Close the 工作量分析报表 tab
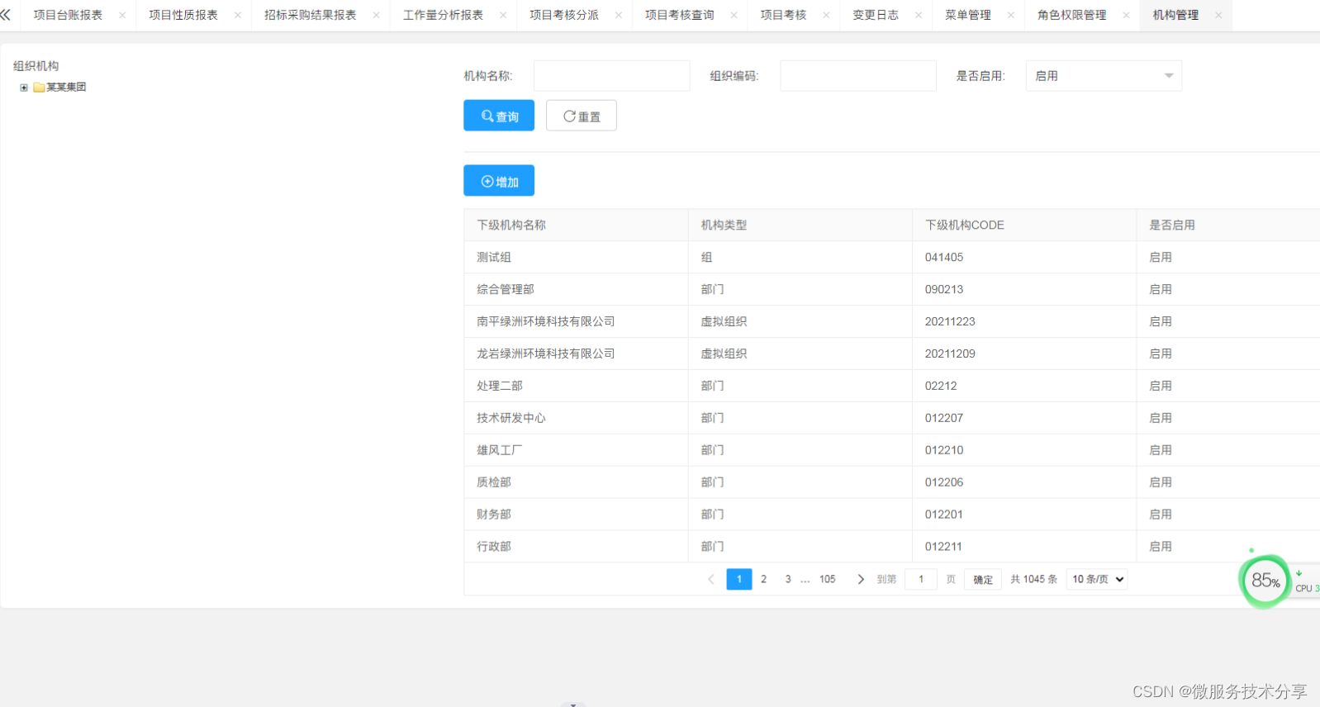The image size is (1320, 707). [x=503, y=15]
